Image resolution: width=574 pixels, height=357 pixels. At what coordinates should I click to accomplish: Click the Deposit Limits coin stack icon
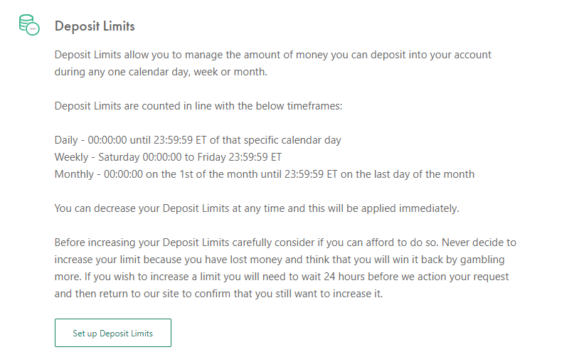[29, 25]
